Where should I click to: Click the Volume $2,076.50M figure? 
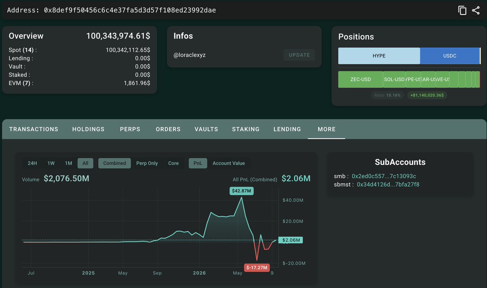pos(67,179)
